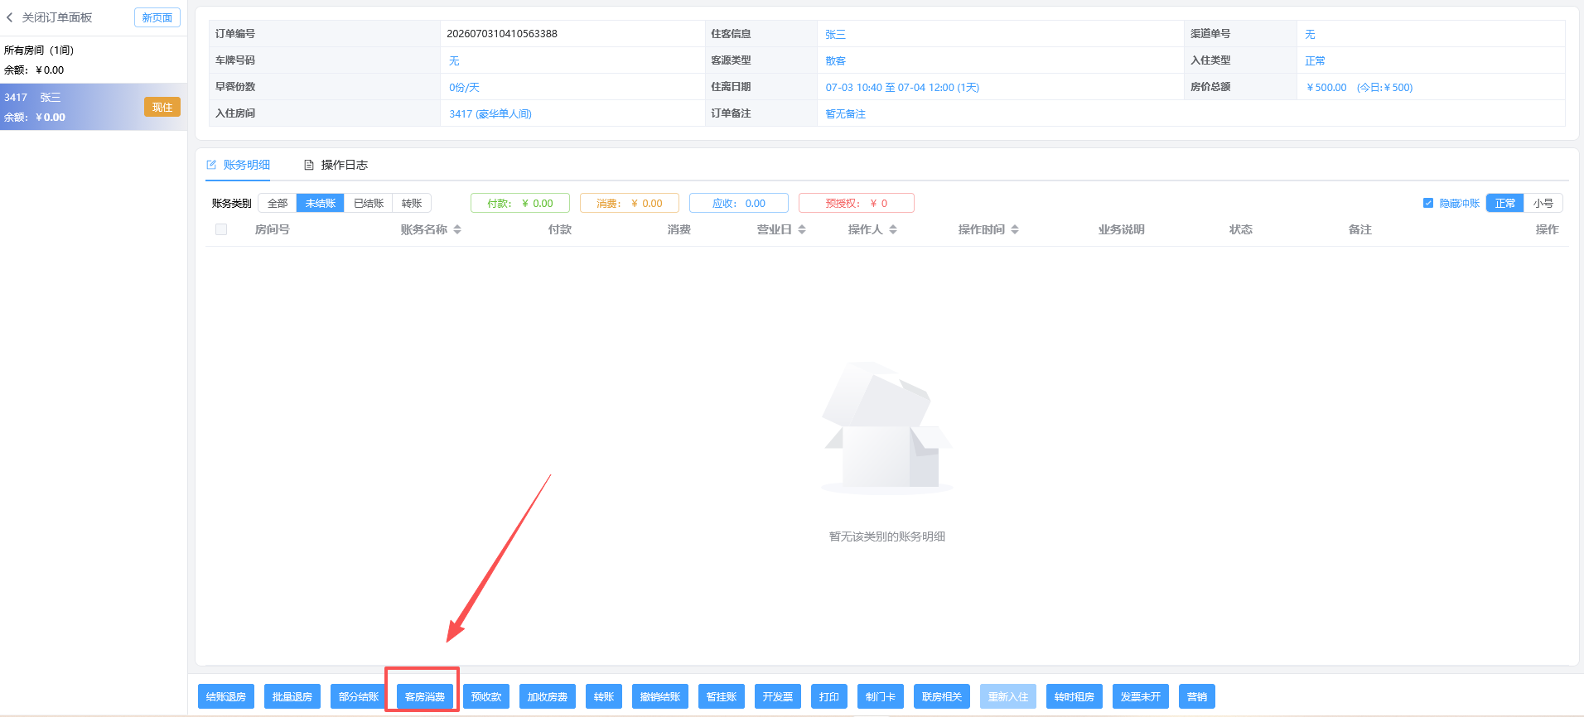1584x717 pixels.
Task: Click the stay date range 07-03 10:40 link
Action: [x=902, y=87]
